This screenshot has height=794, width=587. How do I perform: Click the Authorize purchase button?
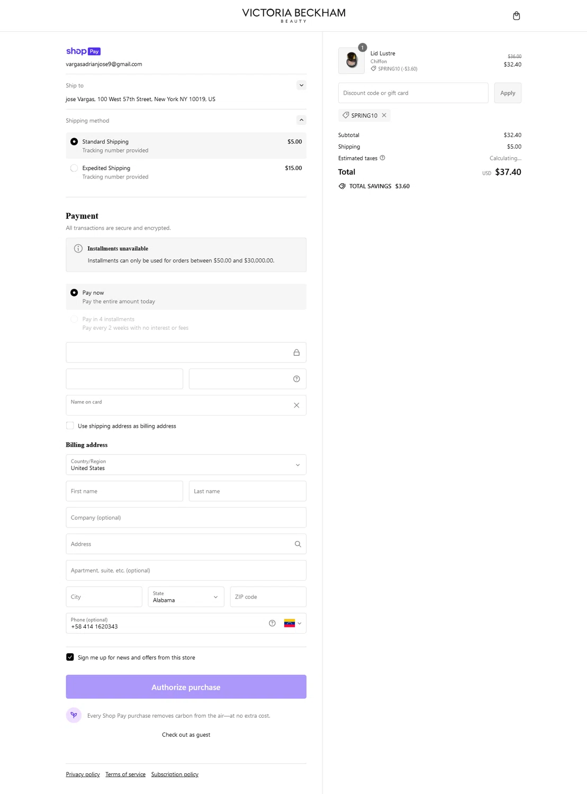tap(186, 687)
